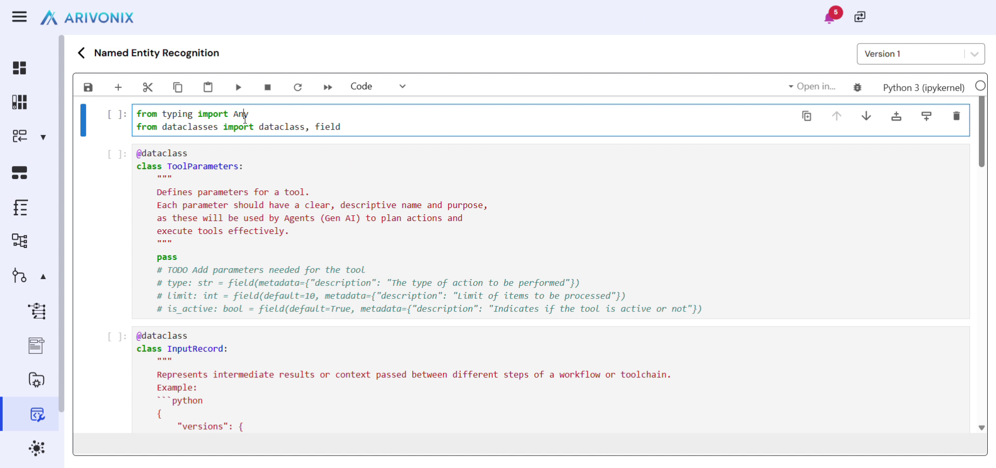Duplicate the active cell
Screen dimensions: 996x468
[x=806, y=116]
